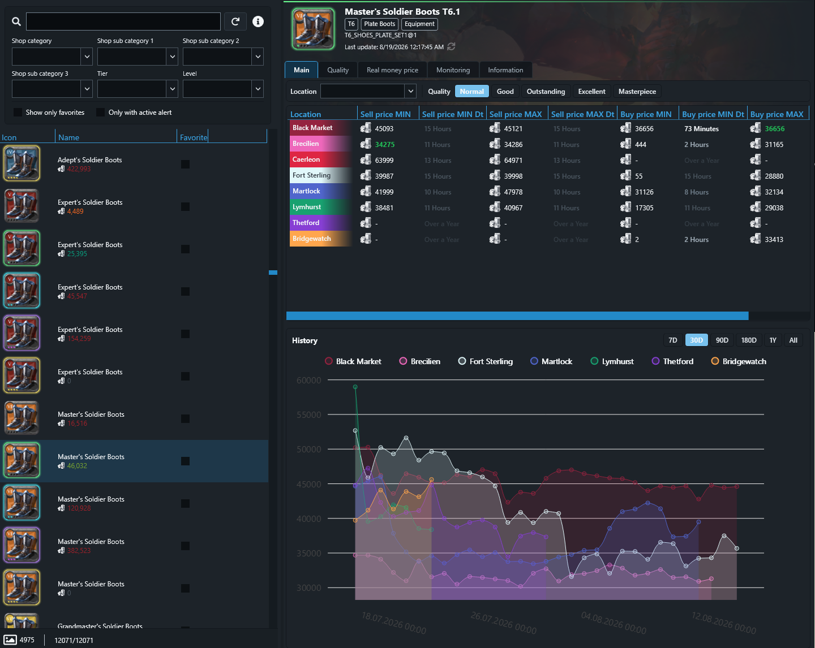Click Master's Soldier Boots 16,516 item icon

(22, 418)
